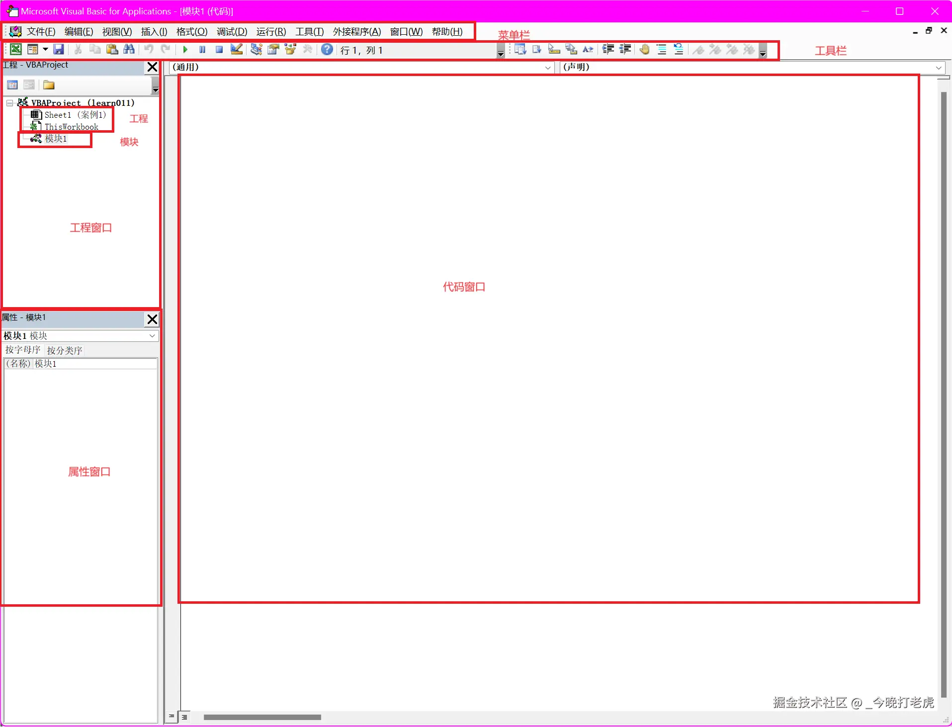Screen dimensions: 952x727
Task: Toggle Design Mode on the toolbar
Action: (x=237, y=49)
